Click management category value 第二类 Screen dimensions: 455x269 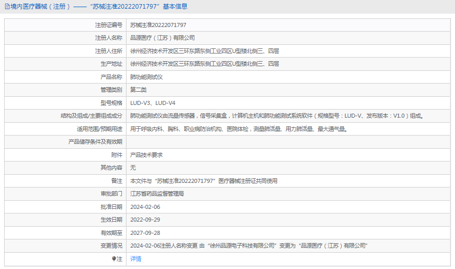[138, 90]
